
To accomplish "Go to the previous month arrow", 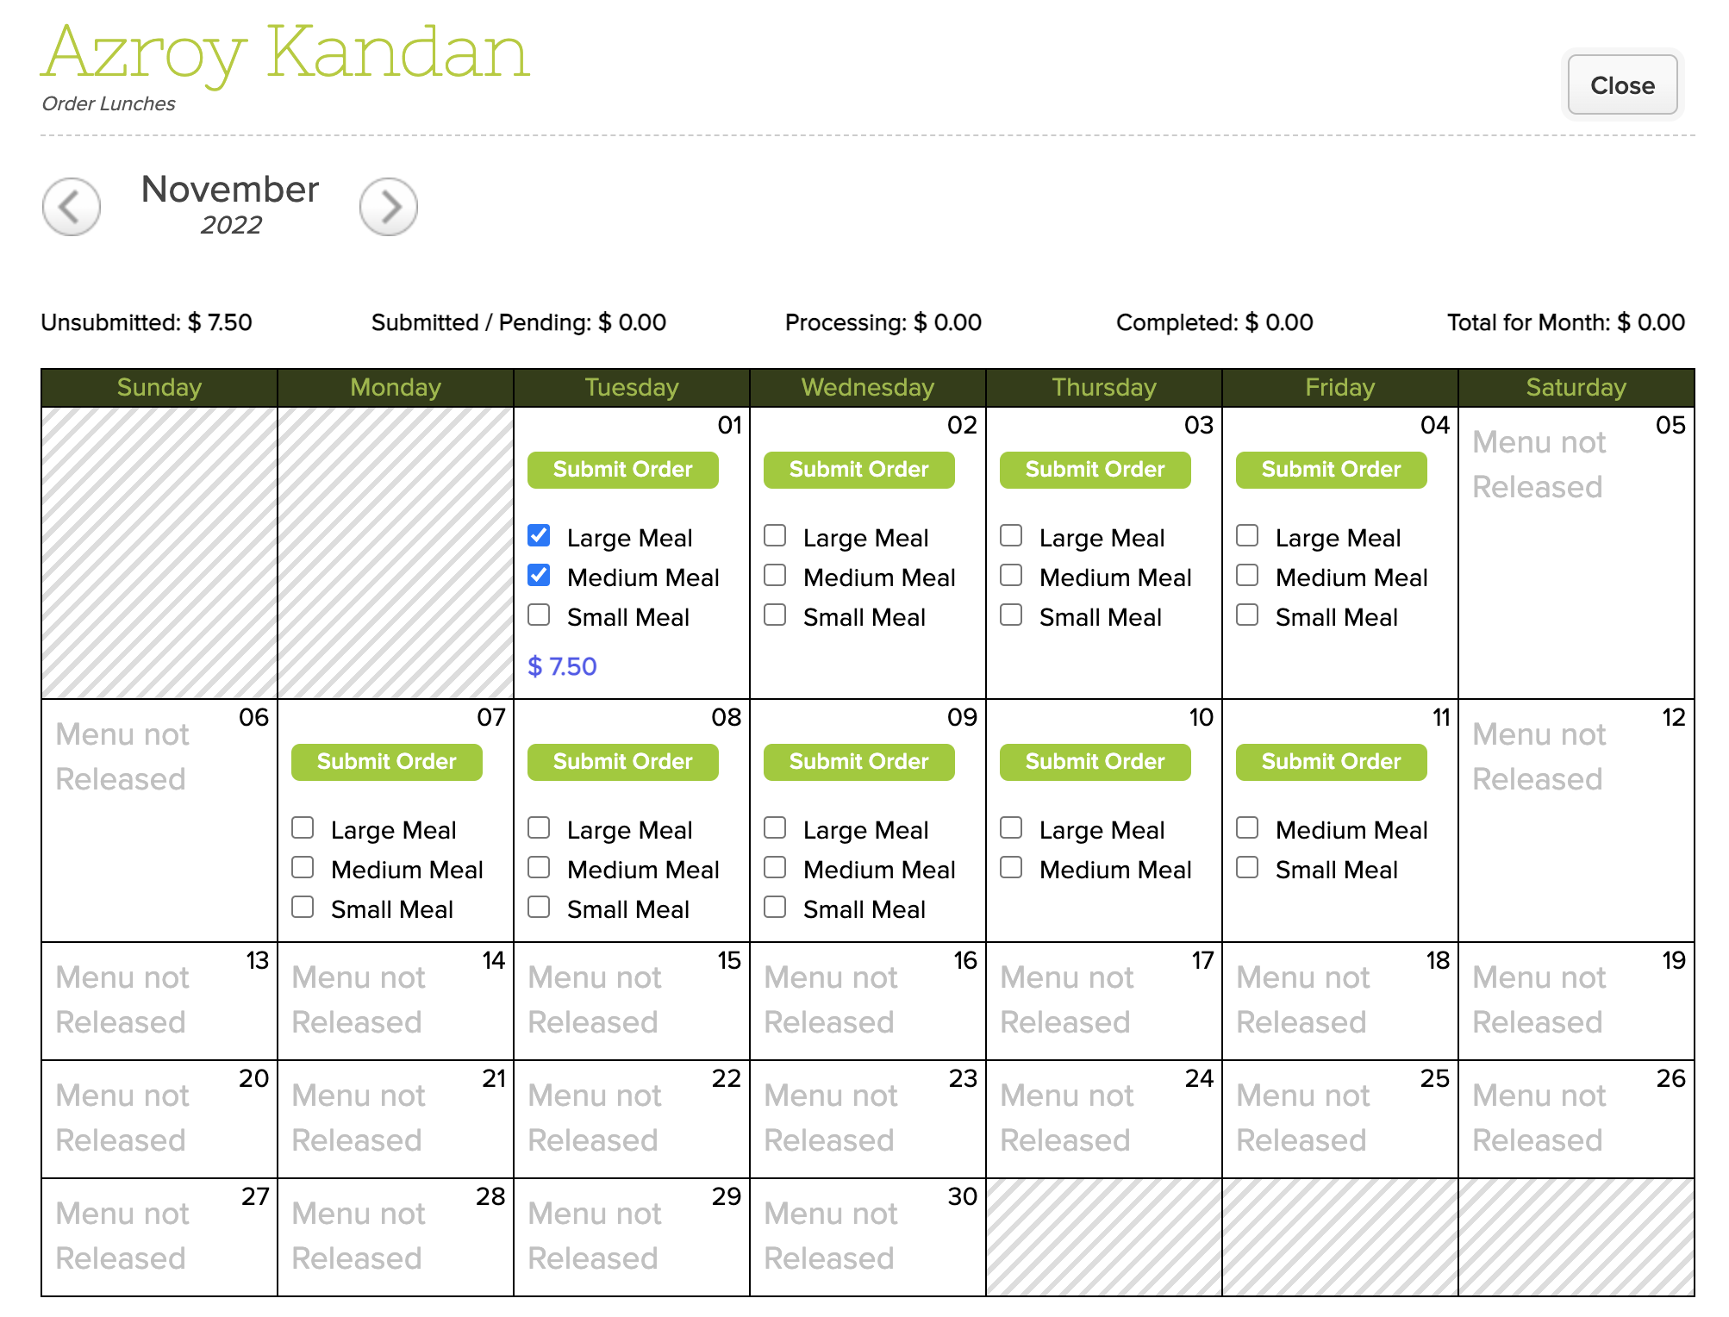I will click(72, 207).
